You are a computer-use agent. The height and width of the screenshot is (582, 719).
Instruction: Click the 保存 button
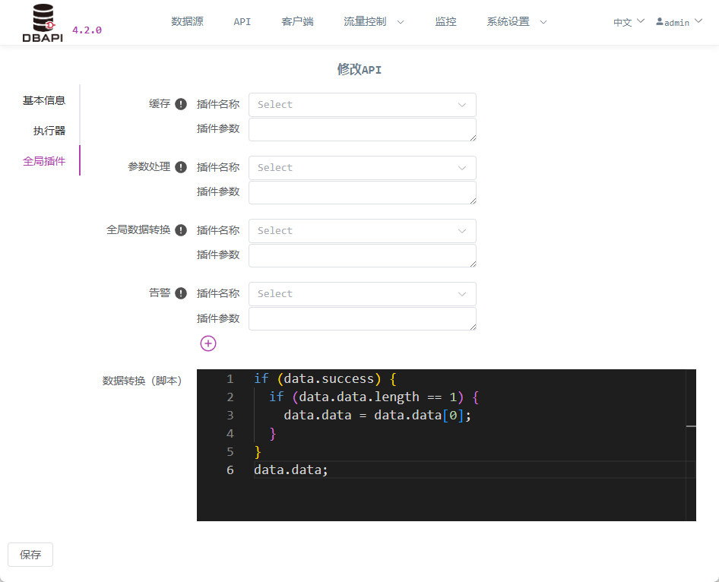tap(30, 555)
